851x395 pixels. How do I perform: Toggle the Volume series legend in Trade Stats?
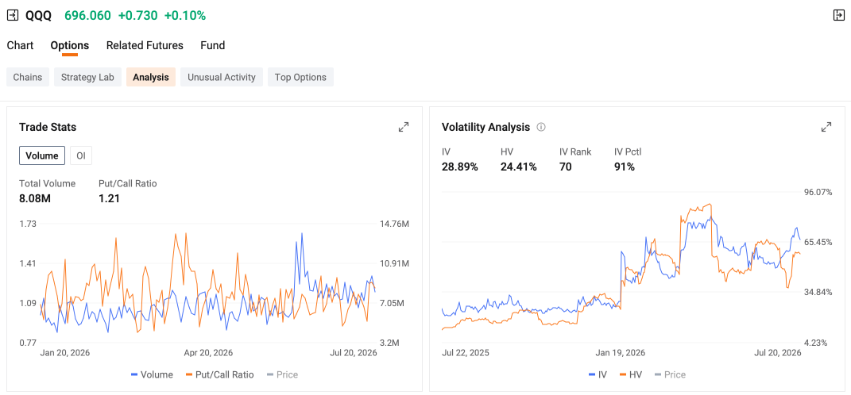pyautogui.click(x=152, y=374)
